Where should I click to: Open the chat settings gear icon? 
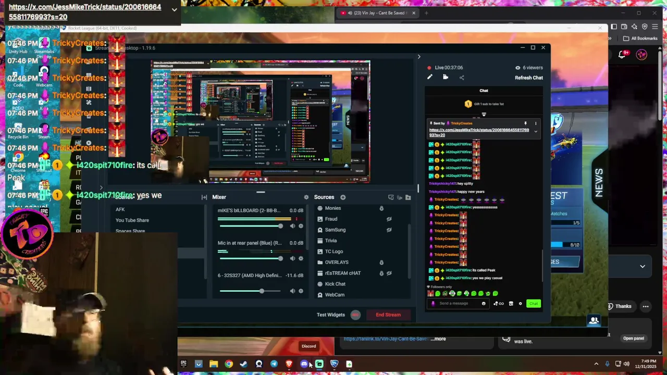point(520,304)
